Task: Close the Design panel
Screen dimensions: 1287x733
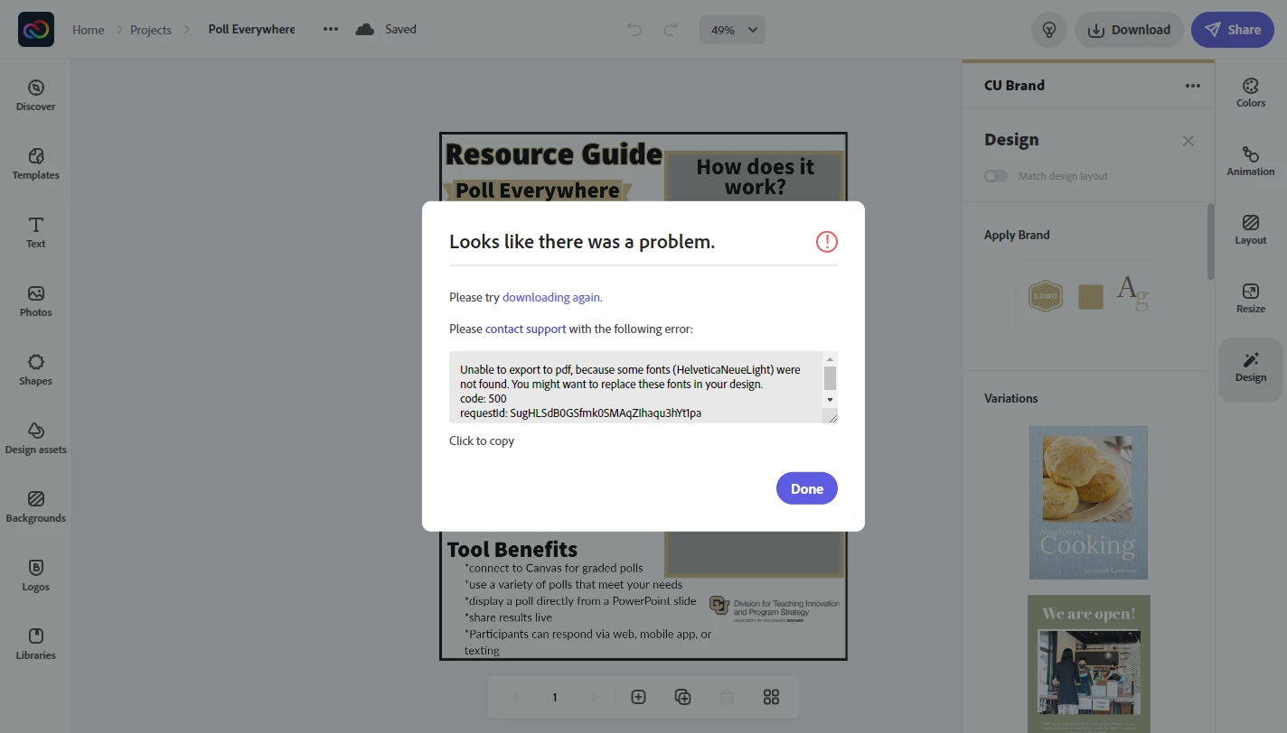Action: (1188, 141)
